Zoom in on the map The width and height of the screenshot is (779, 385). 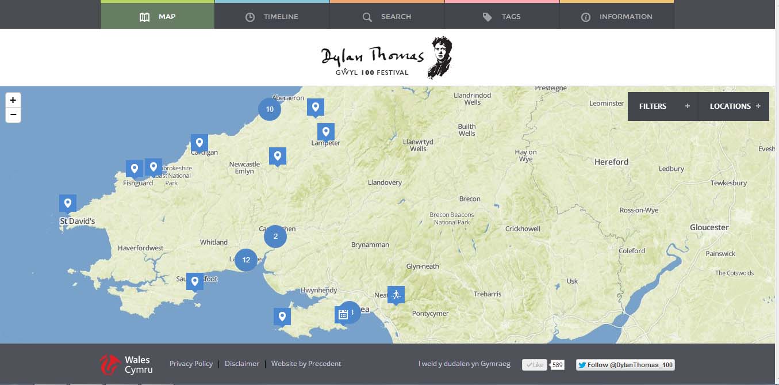coord(13,100)
